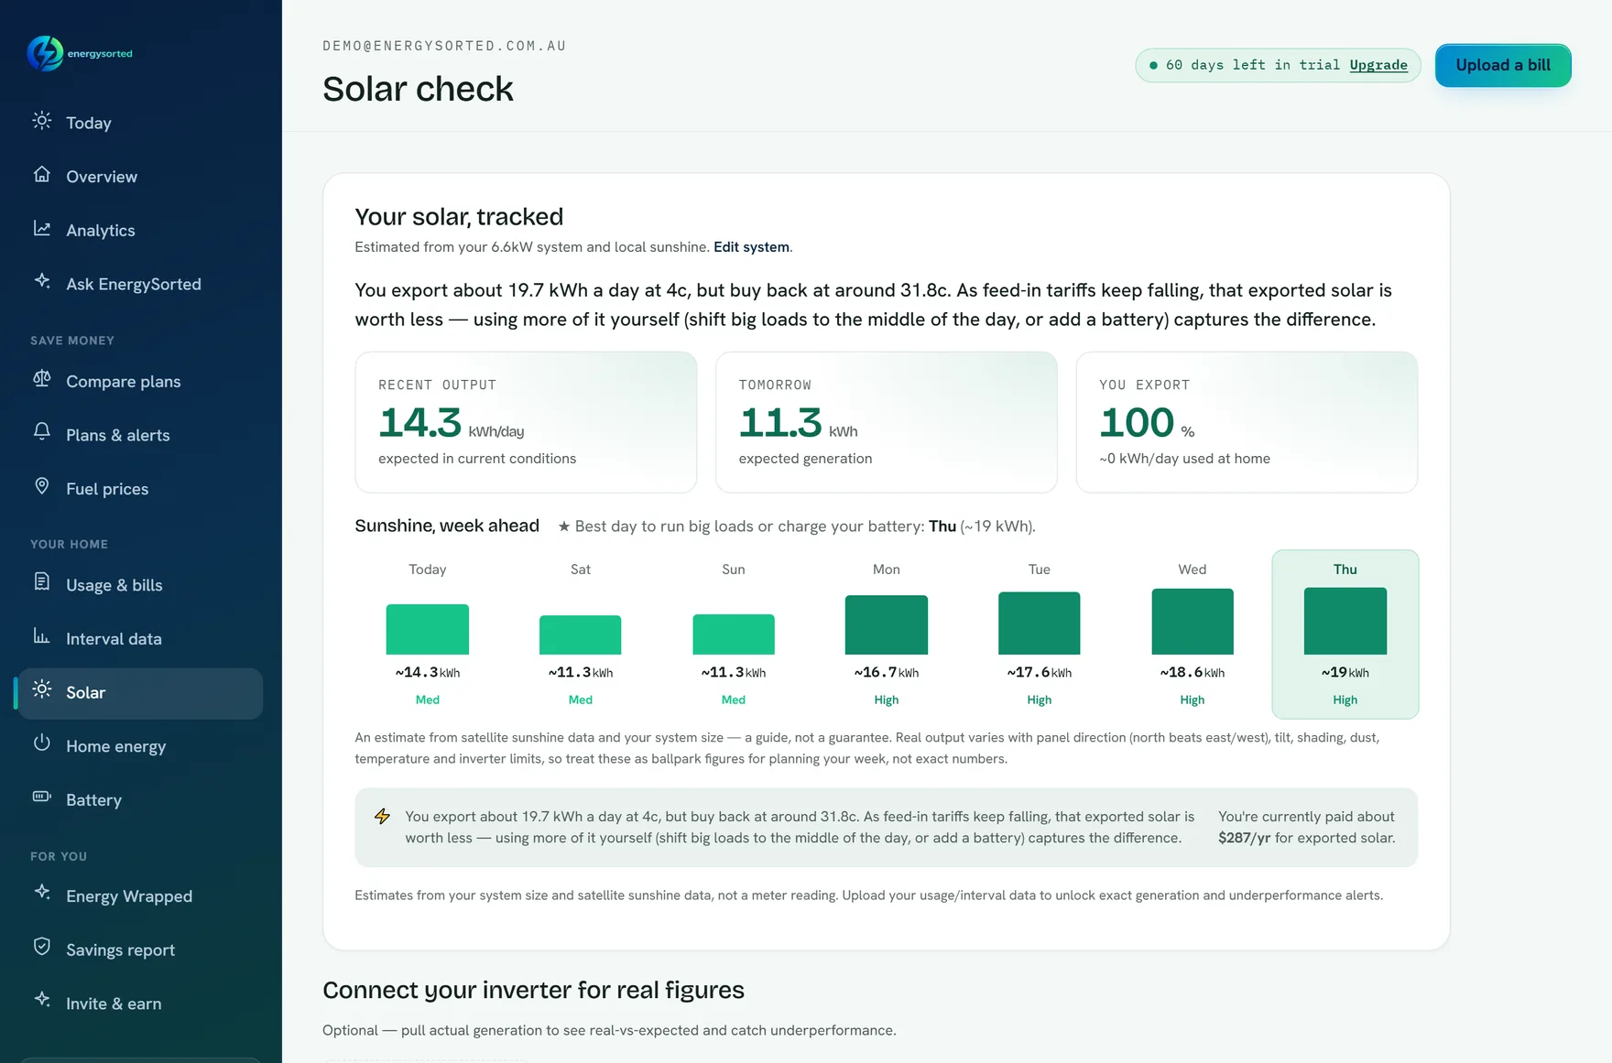This screenshot has height=1063, width=1612.
Task: Open Energy Wrapped
Action: pos(139,896)
